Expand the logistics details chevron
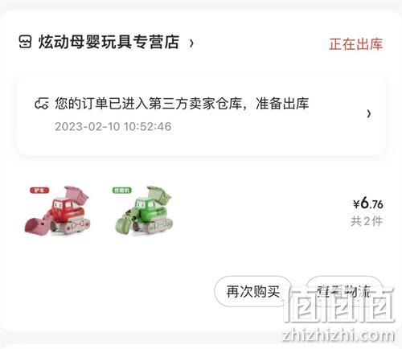 point(369,113)
